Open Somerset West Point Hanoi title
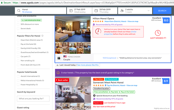 (108, 83)
